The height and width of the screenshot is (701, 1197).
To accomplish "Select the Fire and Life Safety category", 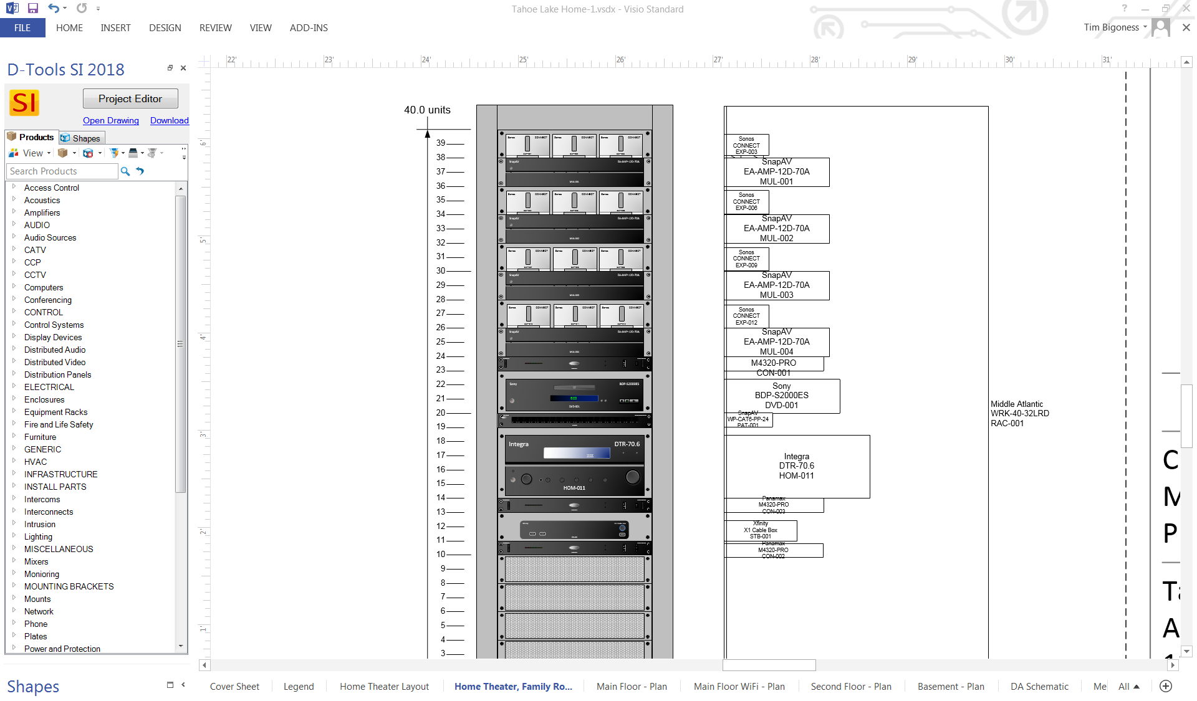I will (59, 424).
